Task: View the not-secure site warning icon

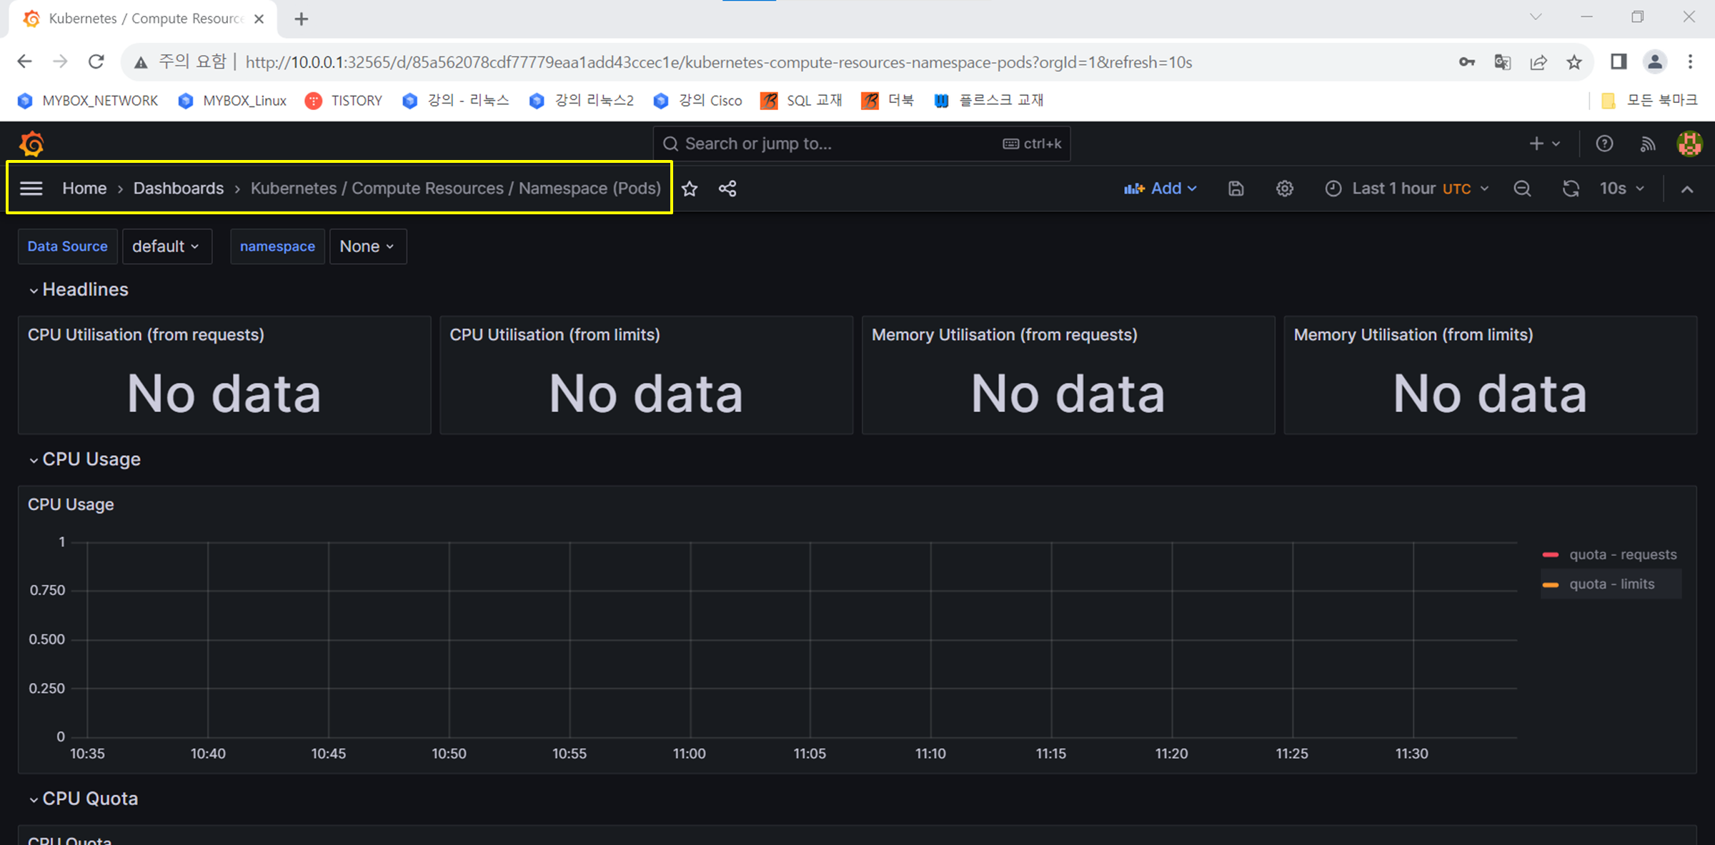Action: [141, 62]
